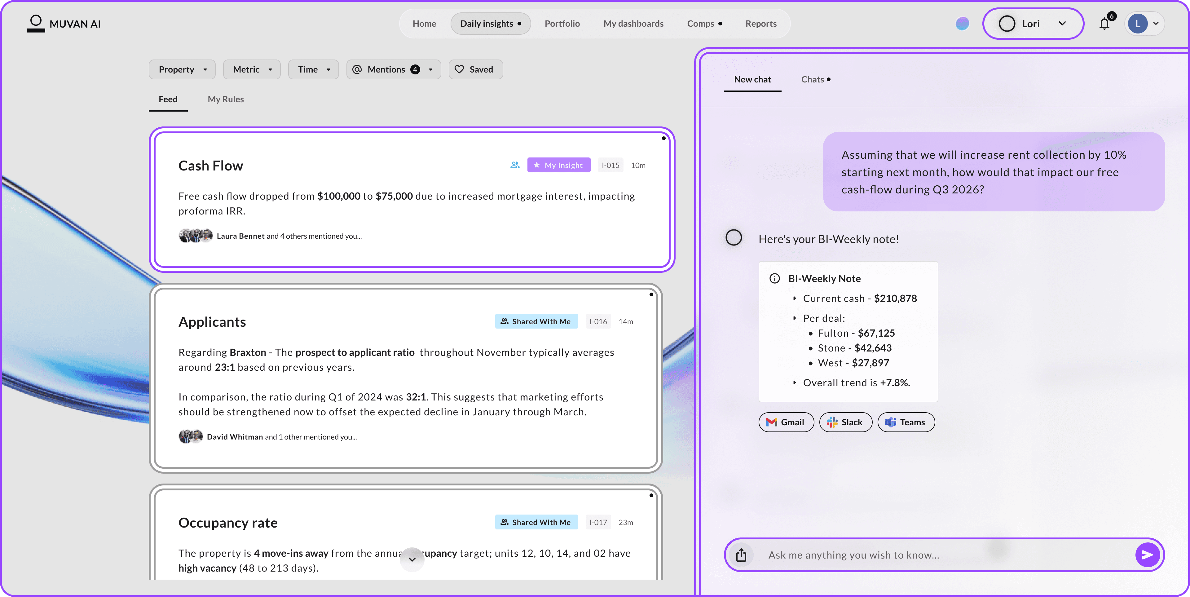Image resolution: width=1190 pixels, height=597 pixels.
Task: Share note via Teams
Action: (906, 422)
